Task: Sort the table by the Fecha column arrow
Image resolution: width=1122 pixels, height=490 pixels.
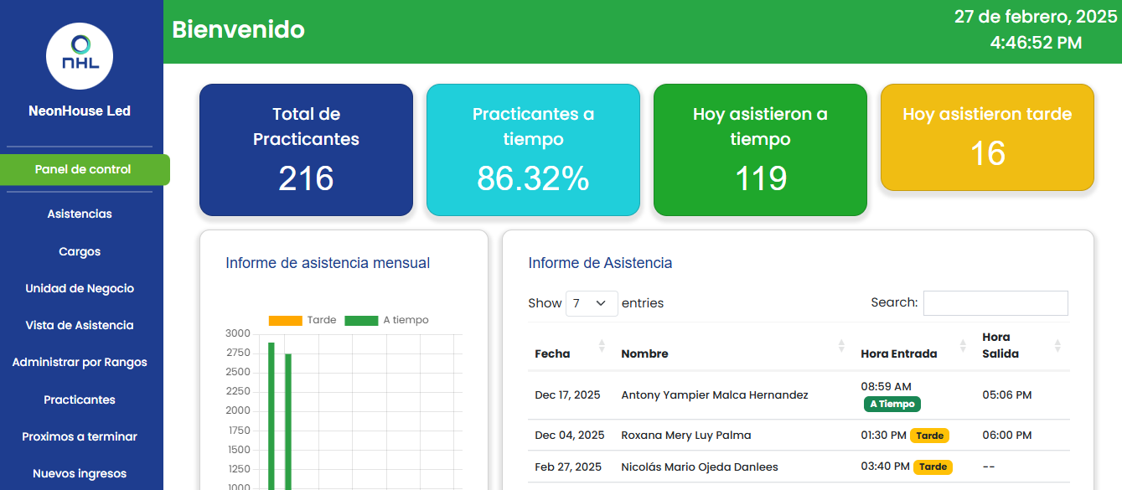Action: tap(602, 347)
